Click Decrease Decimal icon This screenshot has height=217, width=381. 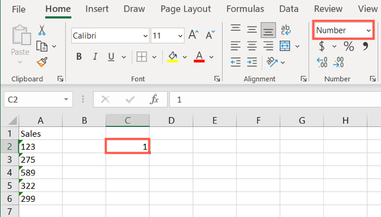[x=338, y=63]
